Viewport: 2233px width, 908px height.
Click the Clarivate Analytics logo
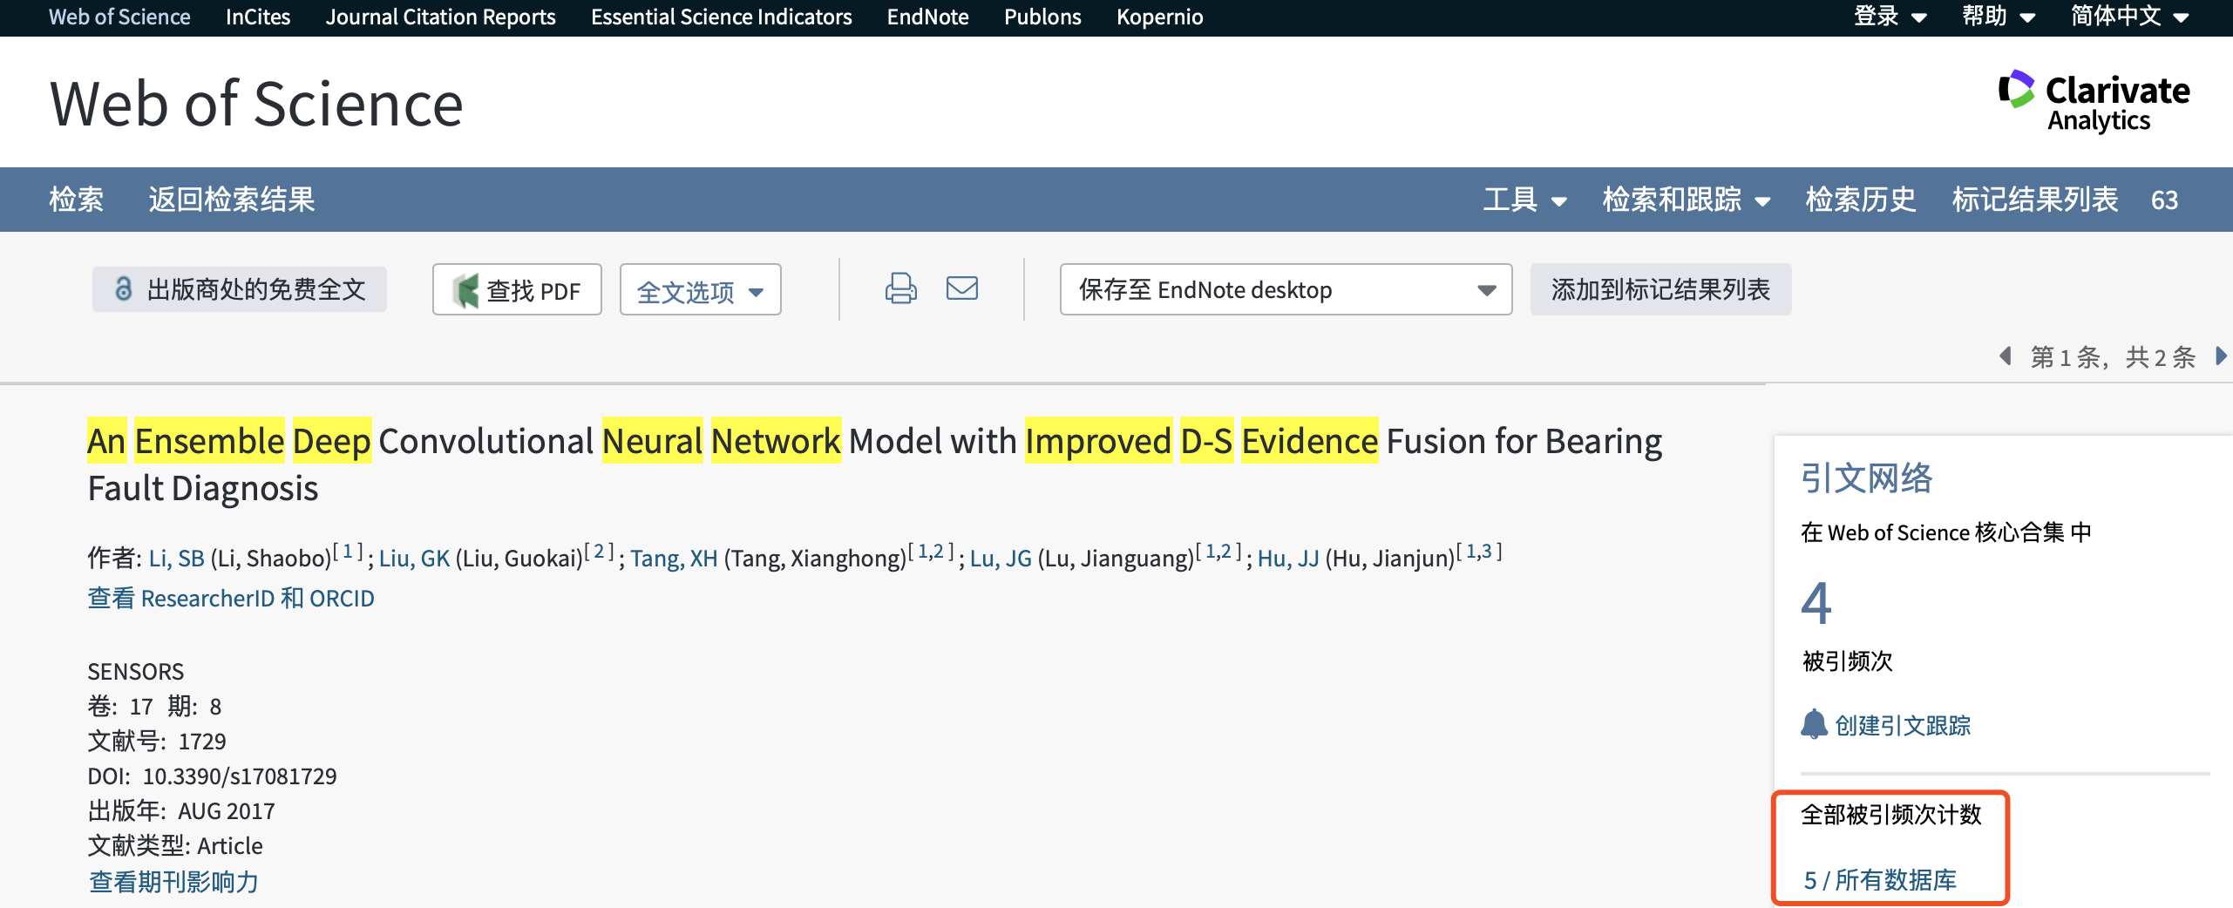[2094, 101]
